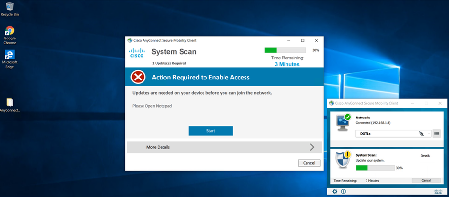This screenshot has width=449, height=197.
Task: Open settings gear in AnyConnect small window
Action: [335, 191]
